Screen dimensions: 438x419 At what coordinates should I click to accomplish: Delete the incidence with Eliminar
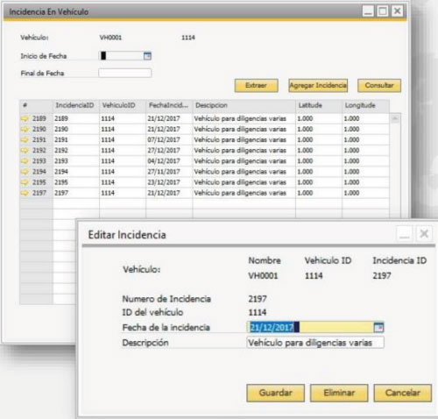[339, 393]
